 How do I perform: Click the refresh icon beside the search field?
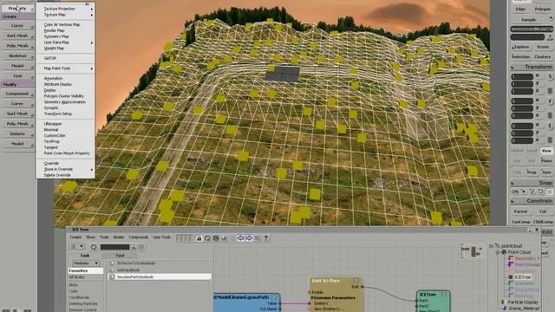point(94,247)
